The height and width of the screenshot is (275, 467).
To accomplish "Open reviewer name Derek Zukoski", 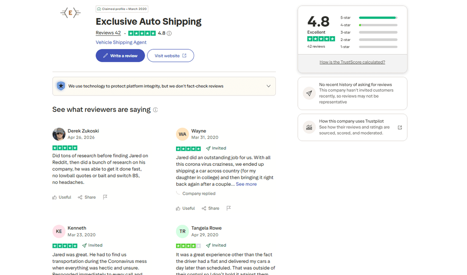I will point(83,131).
